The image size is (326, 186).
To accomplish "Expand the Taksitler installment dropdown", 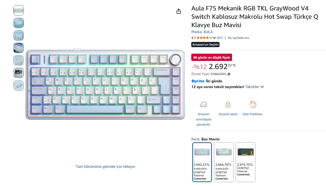I will (x=254, y=87).
